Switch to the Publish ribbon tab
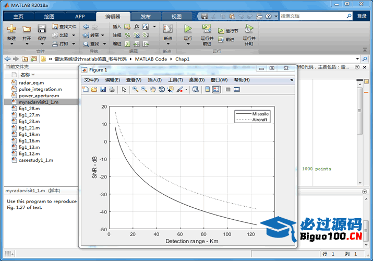This screenshot has width=373, height=261. (x=146, y=16)
